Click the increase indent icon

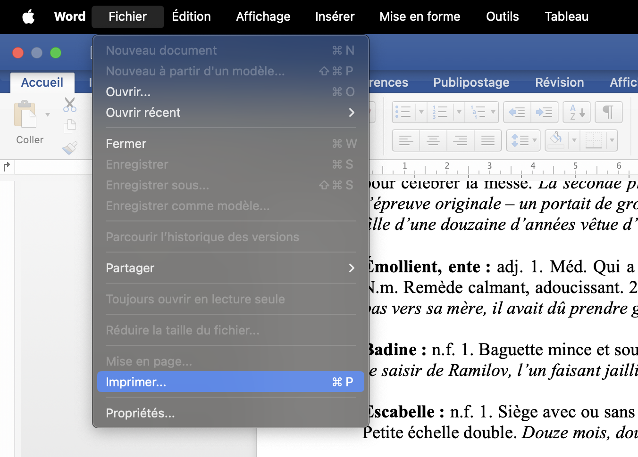[544, 112]
